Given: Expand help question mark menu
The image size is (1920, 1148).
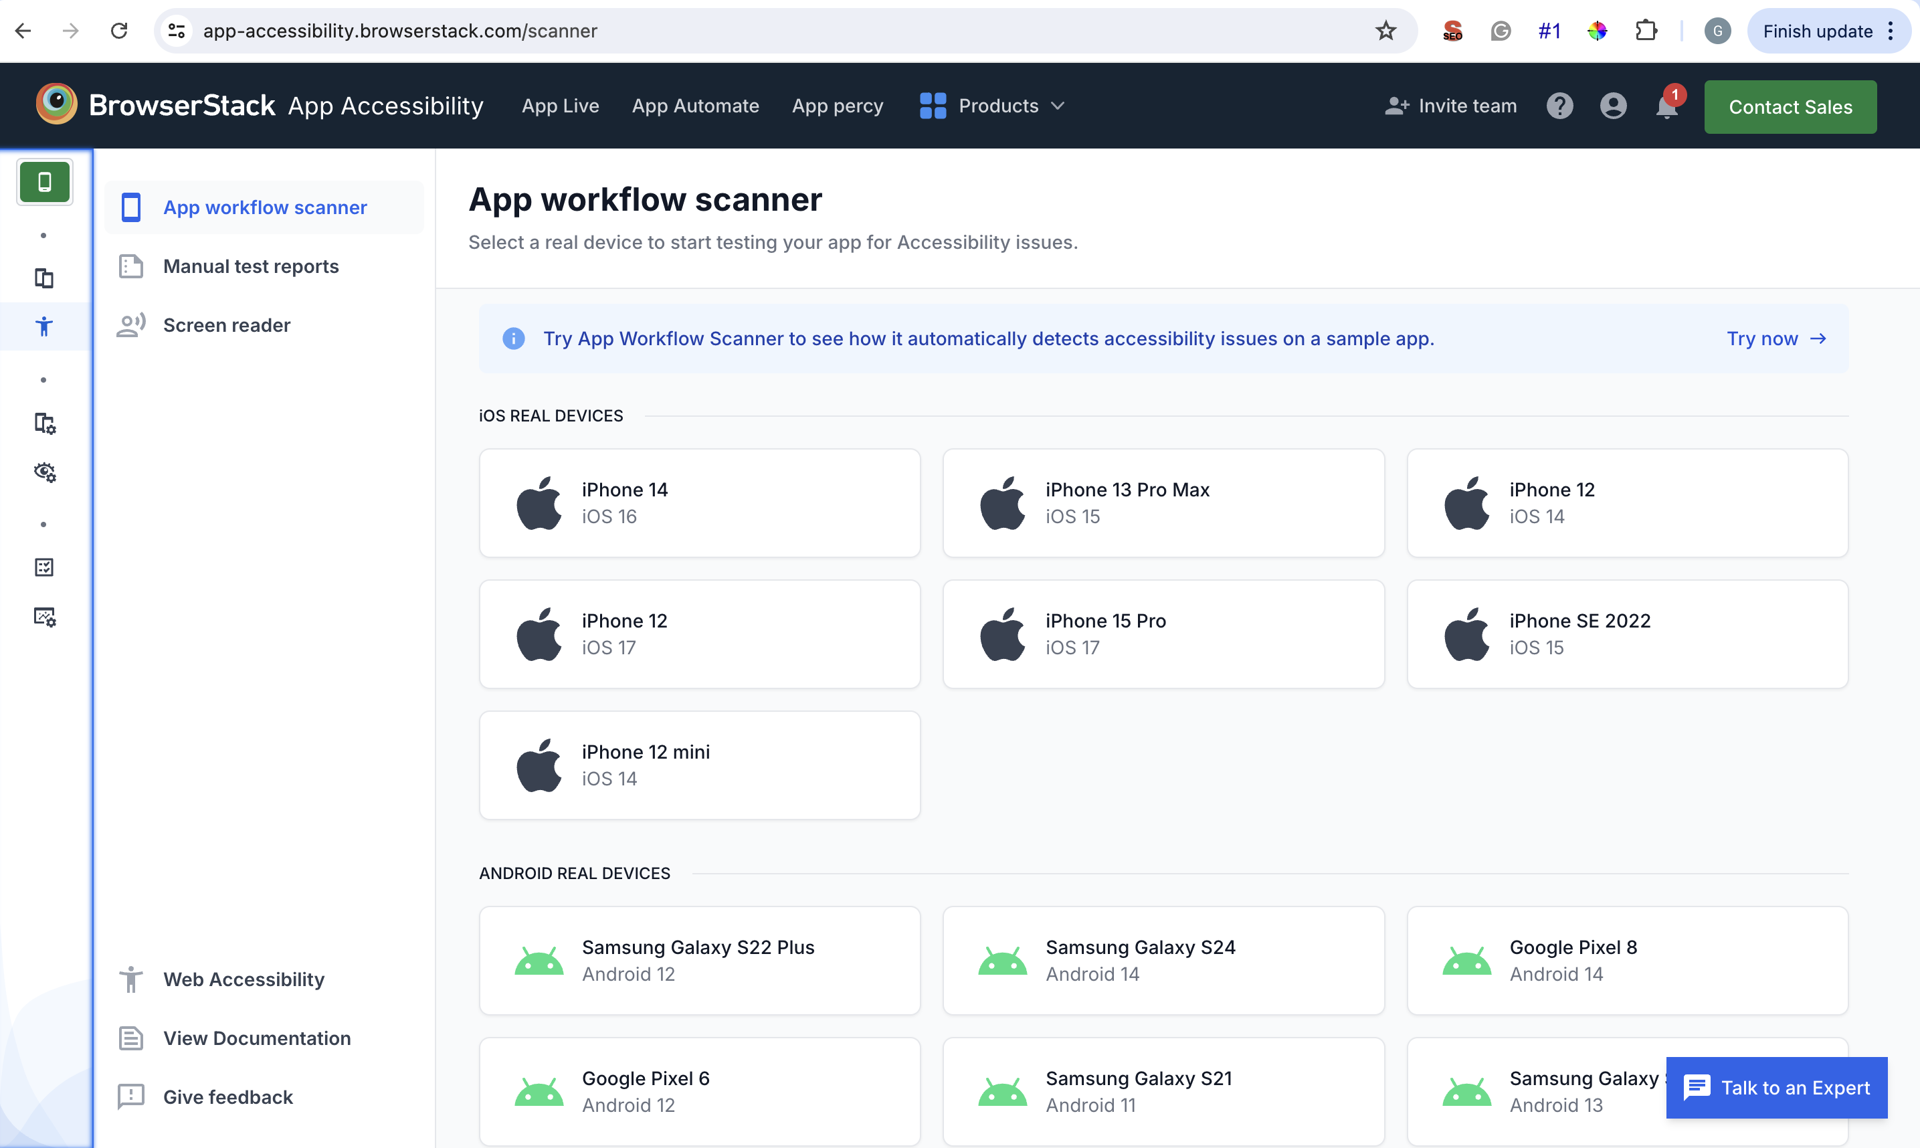Looking at the screenshot, I should coord(1559,106).
